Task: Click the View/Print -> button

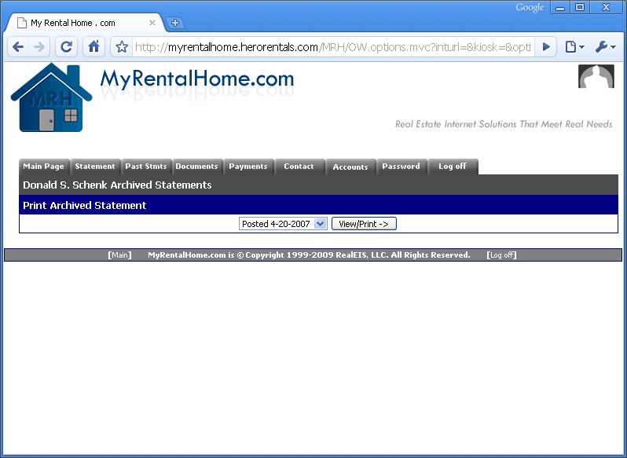Action: click(364, 224)
